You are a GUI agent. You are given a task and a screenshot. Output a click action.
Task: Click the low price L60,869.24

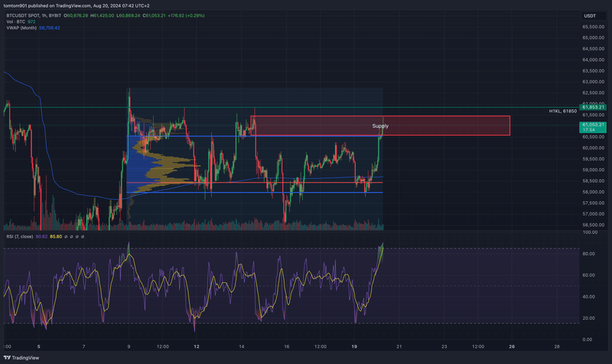[x=129, y=15]
